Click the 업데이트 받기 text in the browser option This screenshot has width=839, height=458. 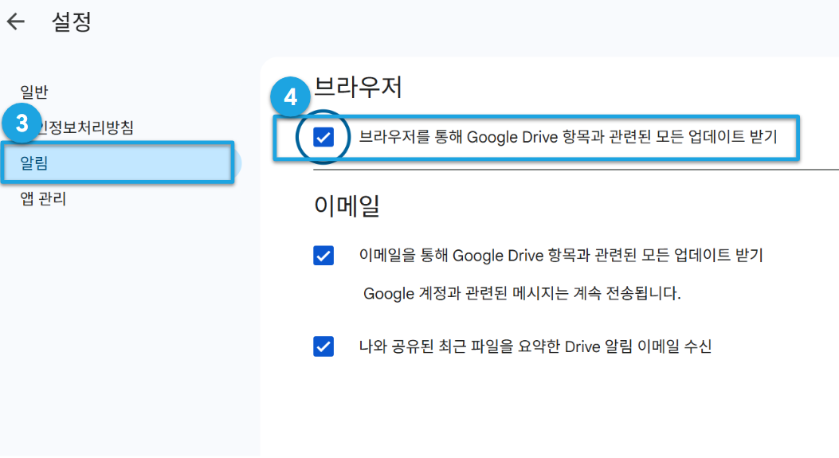(x=732, y=137)
